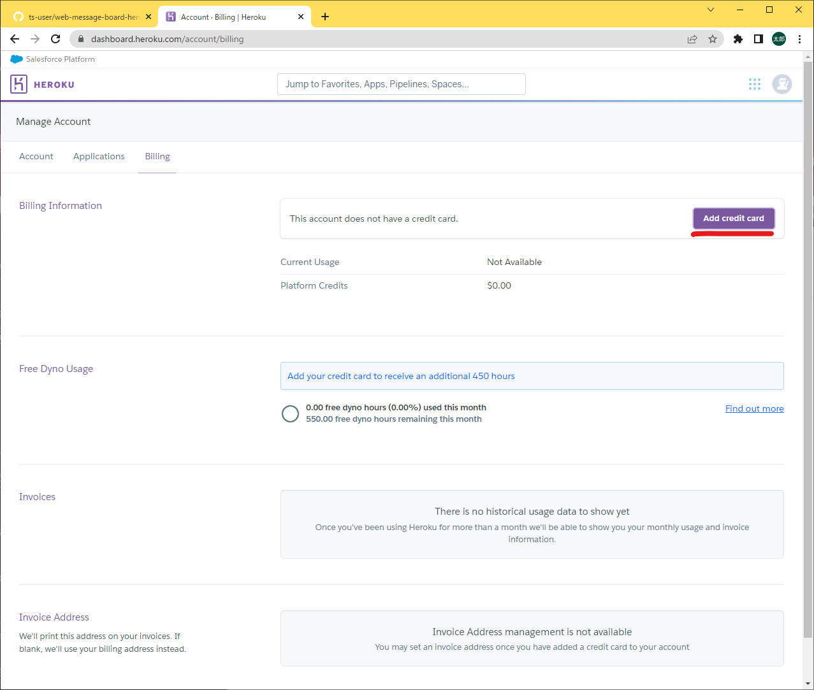The image size is (814, 690).
Task: Click '550.00 free dyno hours remaining' text
Action: click(x=394, y=419)
